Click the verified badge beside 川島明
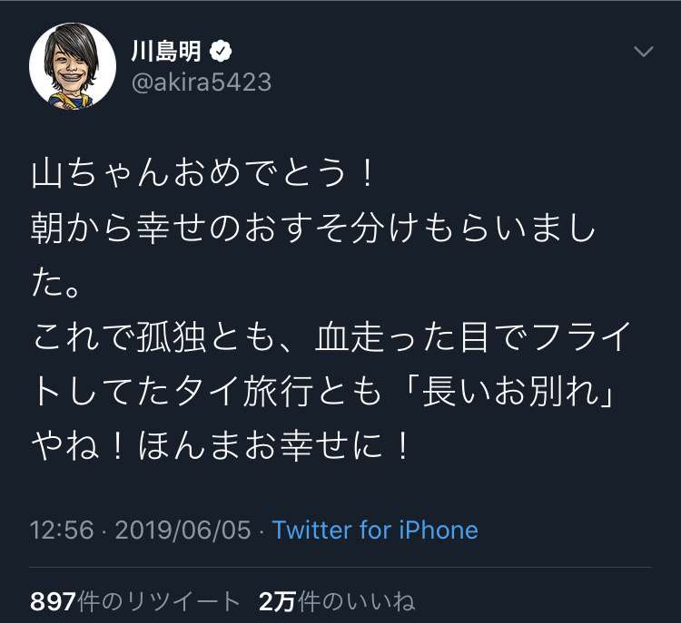The height and width of the screenshot is (623, 681). point(221,51)
